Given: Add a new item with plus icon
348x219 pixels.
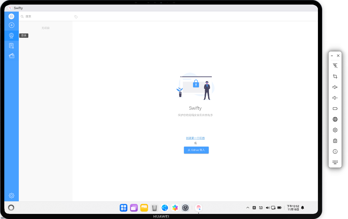Looking at the screenshot, I should click(x=12, y=25).
